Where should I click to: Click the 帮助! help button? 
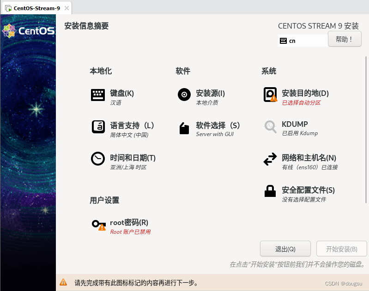[x=345, y=39]
